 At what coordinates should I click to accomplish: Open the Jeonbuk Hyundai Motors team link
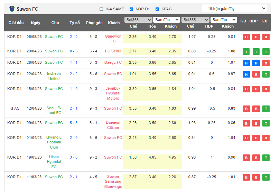point(113,93)
